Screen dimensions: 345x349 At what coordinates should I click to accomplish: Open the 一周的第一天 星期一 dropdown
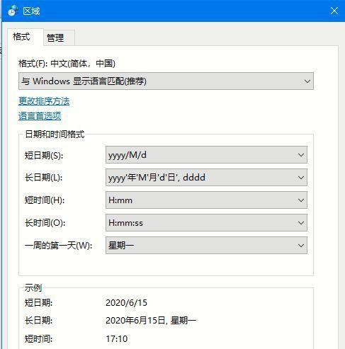206,246
